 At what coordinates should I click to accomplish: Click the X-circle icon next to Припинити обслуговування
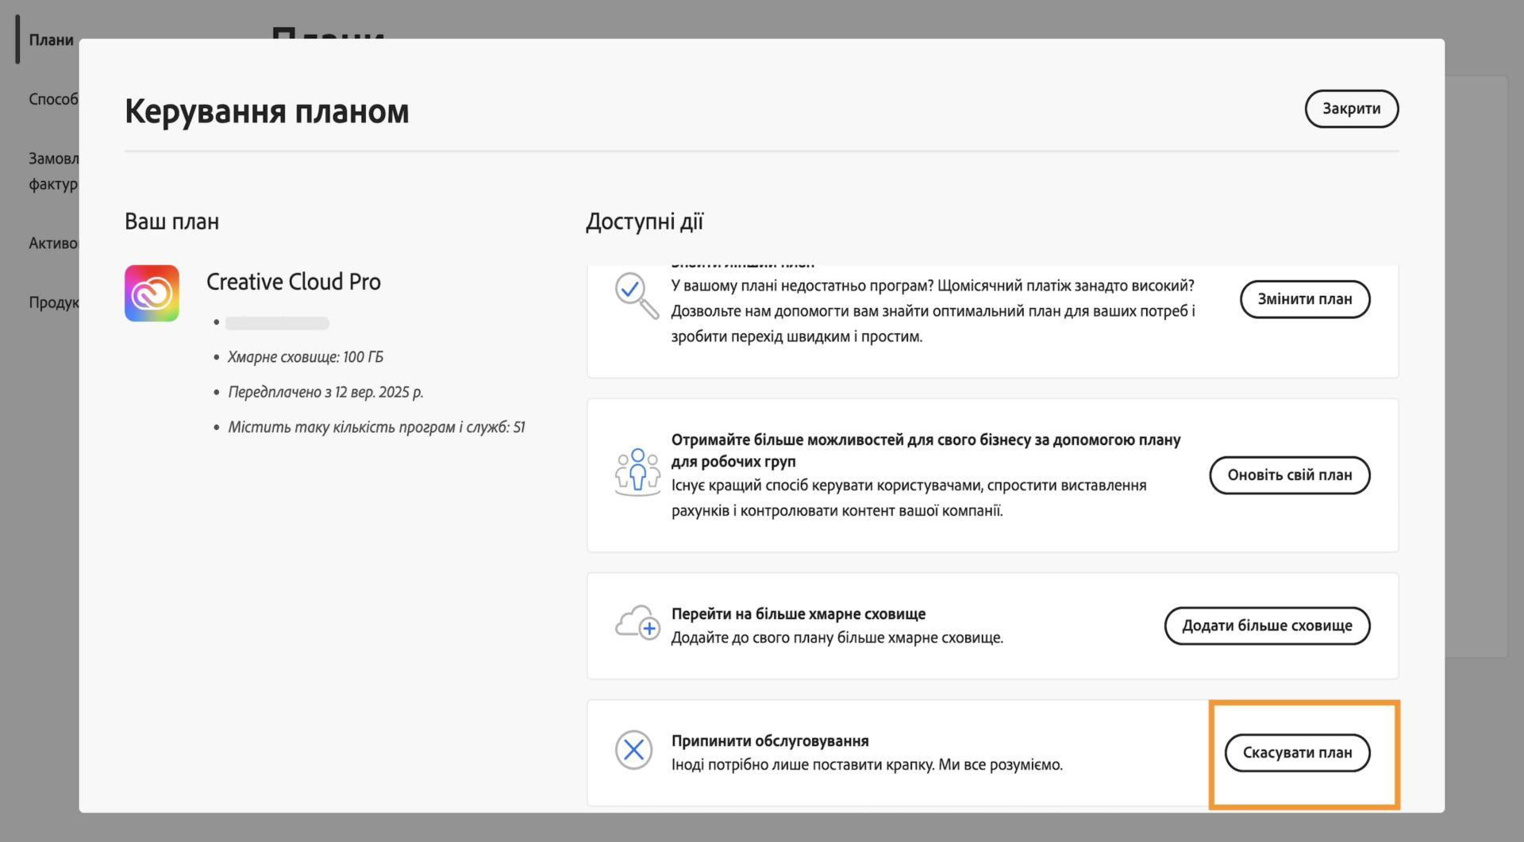(x=634, y=750)
